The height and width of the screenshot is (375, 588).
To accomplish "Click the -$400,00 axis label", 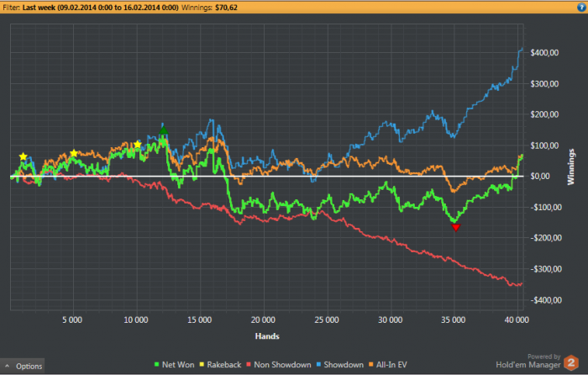I will 546,300.
